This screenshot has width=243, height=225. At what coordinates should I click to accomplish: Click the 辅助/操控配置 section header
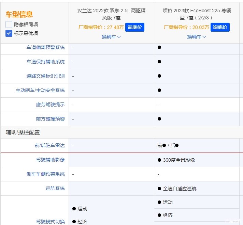23,132
